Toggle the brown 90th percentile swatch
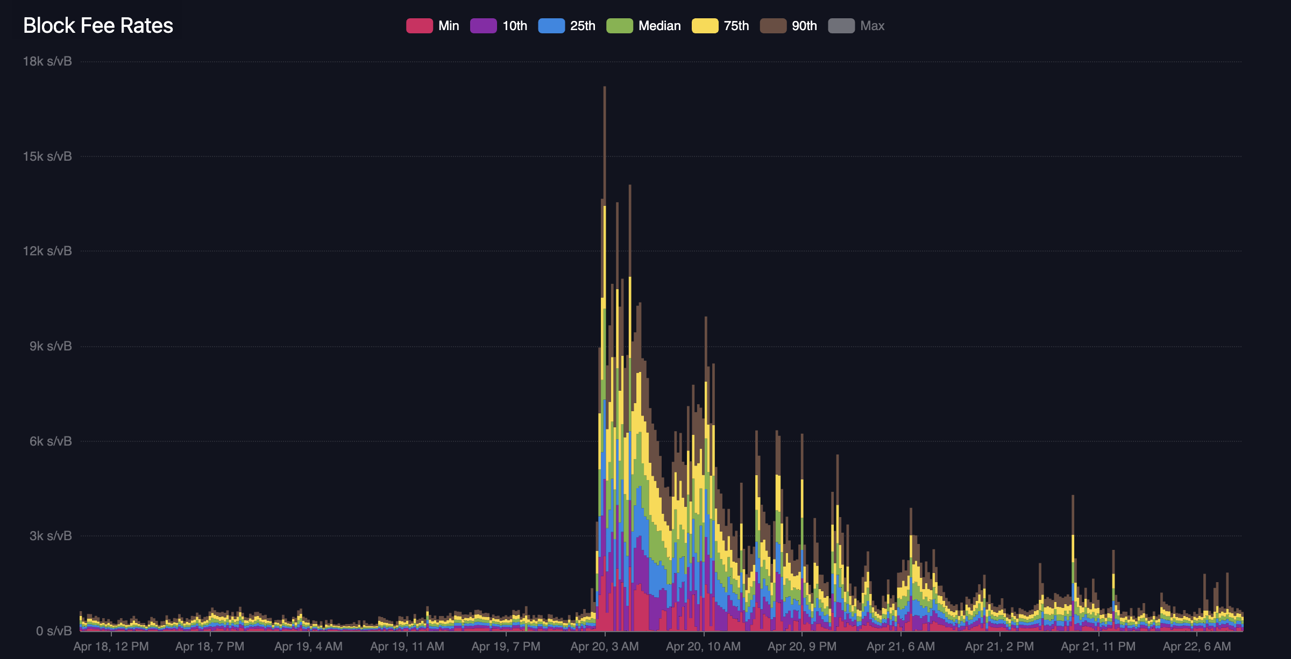1291x659 pixels. point(773,26)
